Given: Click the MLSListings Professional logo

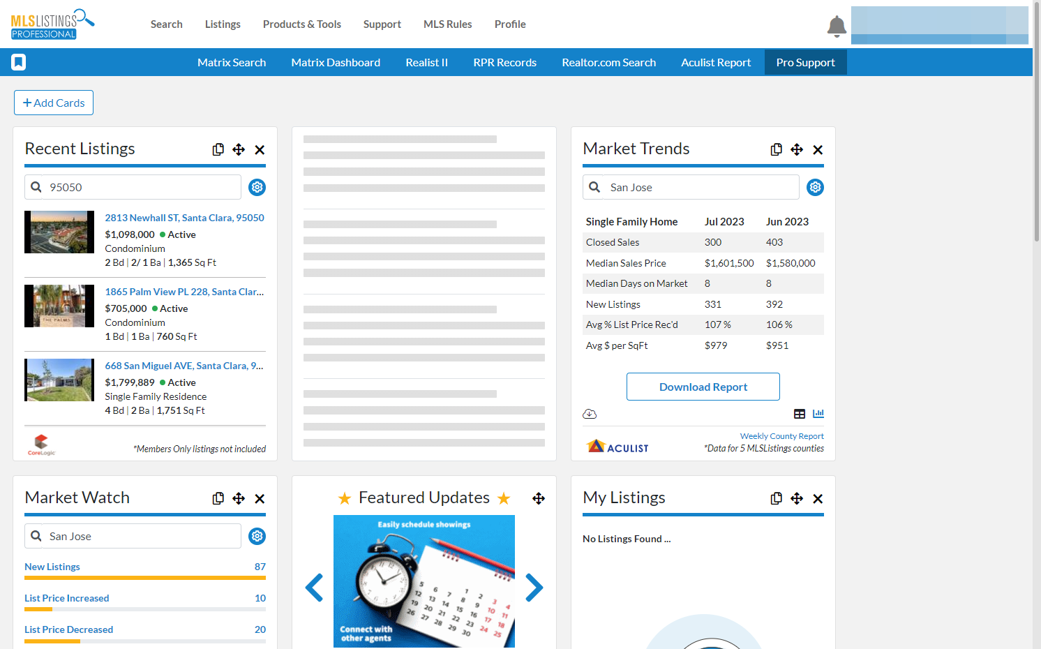Looking at the screenshot, I should [52, 24].
